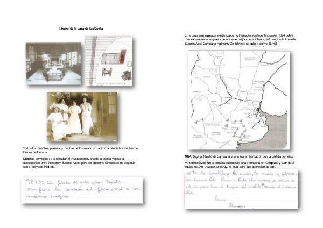Select the handwritten note beginning with 1874
This screenshot has width=323, height=228.
[x=241, y=189]
